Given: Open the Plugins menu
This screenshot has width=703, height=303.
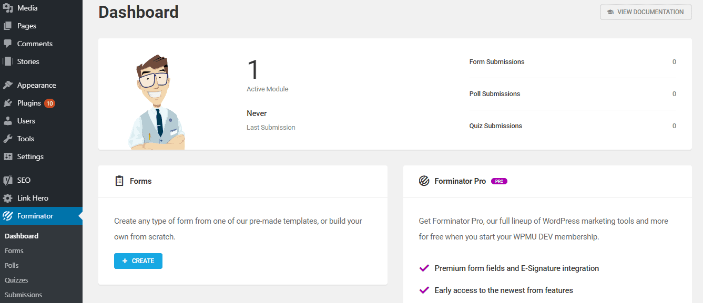Looking at the screenshot, I should tap(41, 103).
